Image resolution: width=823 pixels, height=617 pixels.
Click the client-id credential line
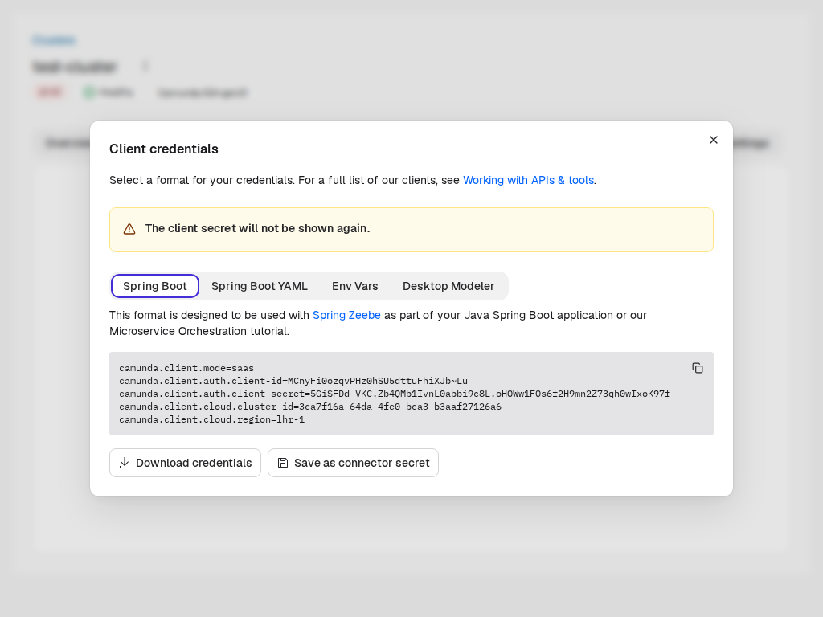click(293, 381)
